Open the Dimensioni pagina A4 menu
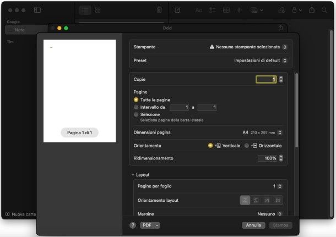Viewport: 336px width, 237px height. coord(263,133)
